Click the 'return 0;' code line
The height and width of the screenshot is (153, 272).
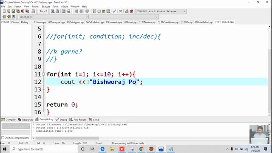point(62,105)
